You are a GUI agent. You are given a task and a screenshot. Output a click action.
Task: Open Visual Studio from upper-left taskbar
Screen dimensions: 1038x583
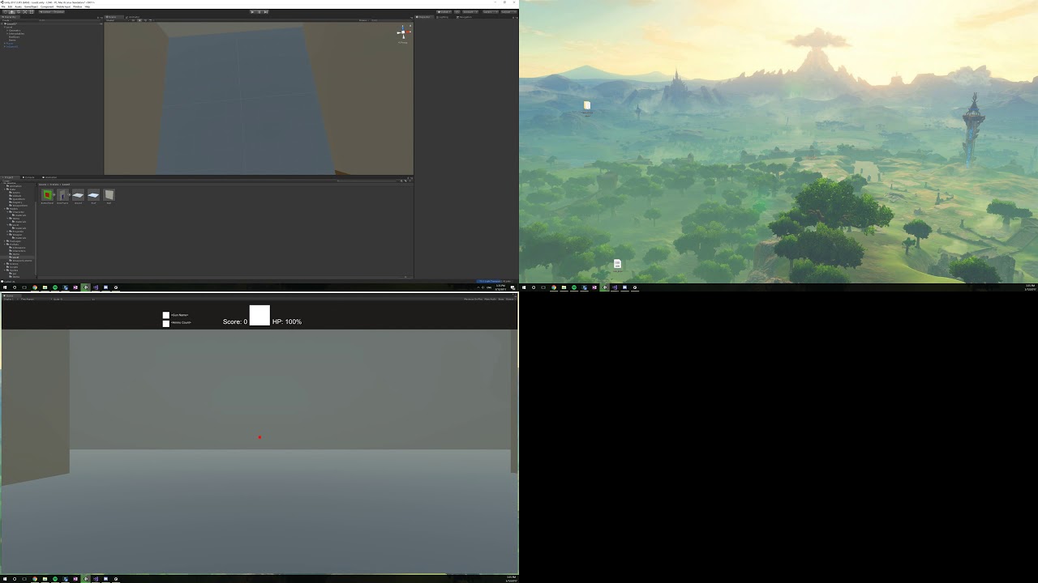click(96, 287)
